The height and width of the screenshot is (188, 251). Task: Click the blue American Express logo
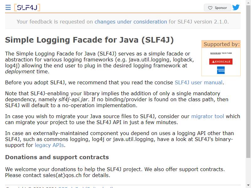click(221, 70)
